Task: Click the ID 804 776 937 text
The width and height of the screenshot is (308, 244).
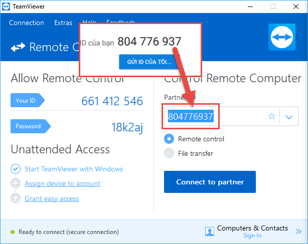Action: pos(149,42)
